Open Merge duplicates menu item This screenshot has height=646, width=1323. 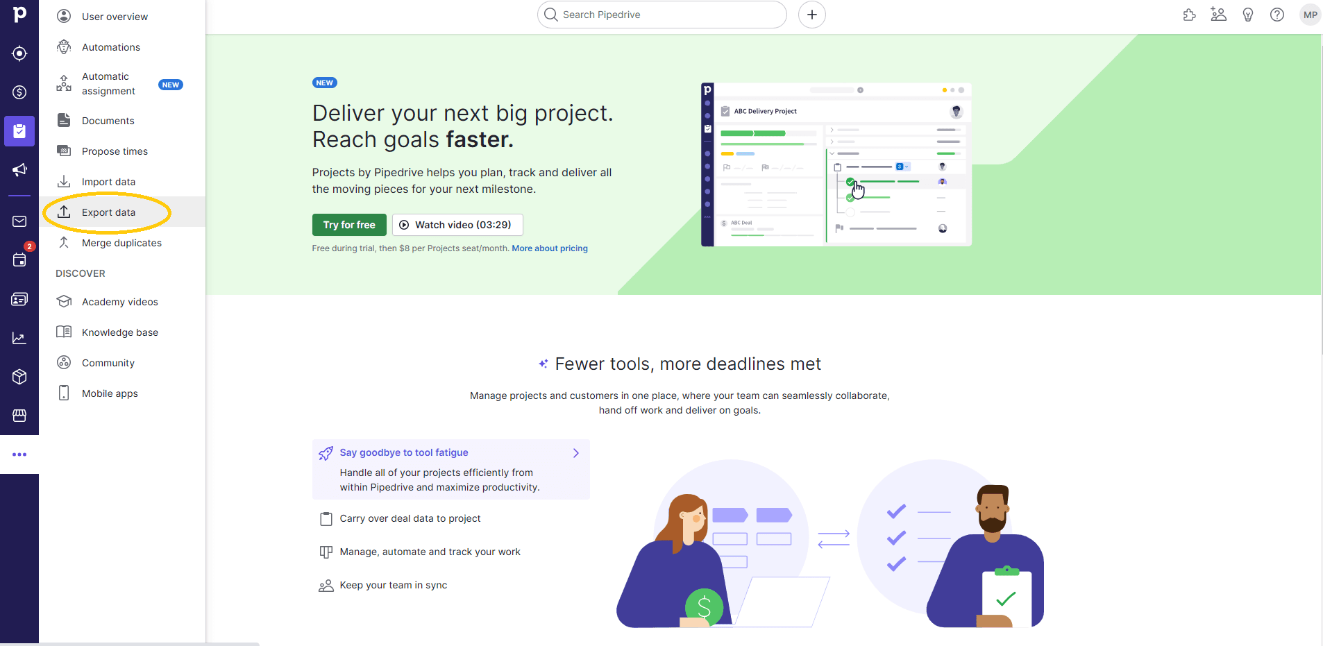coord(122,243)
